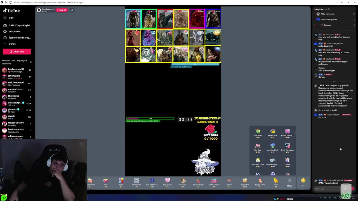Select the Yolculuk Bileti gift
This screenshot has width=358, height=201.
(273, 148)
